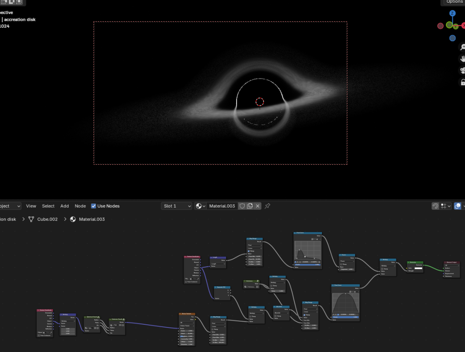Click the Z axis on the viewport gizmo
This screenshot has width=465, height=352.
click(x=452, y=13)
